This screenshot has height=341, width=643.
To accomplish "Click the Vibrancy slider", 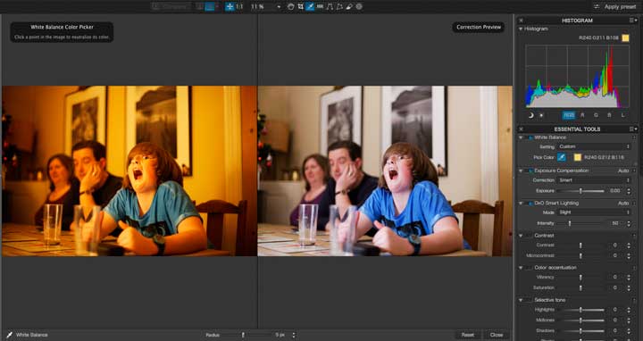I will point(580,278).
